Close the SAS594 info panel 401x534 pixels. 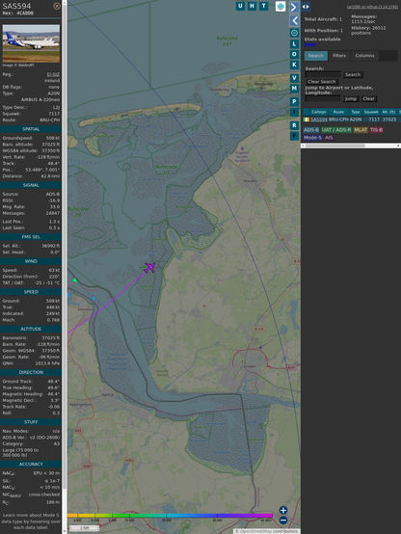pyautogui.click(x=57, y=6)
